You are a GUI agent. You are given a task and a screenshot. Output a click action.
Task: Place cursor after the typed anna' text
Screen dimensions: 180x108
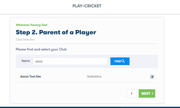point(43,61)
